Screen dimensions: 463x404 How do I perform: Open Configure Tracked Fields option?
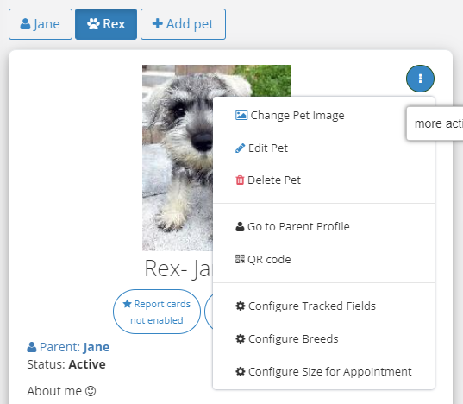click(x=323, y=306)
